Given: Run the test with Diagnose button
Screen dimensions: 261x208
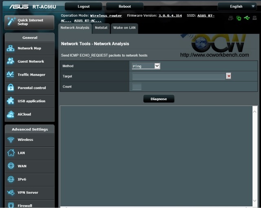Looking at the screenshot, I should [159, 99].
